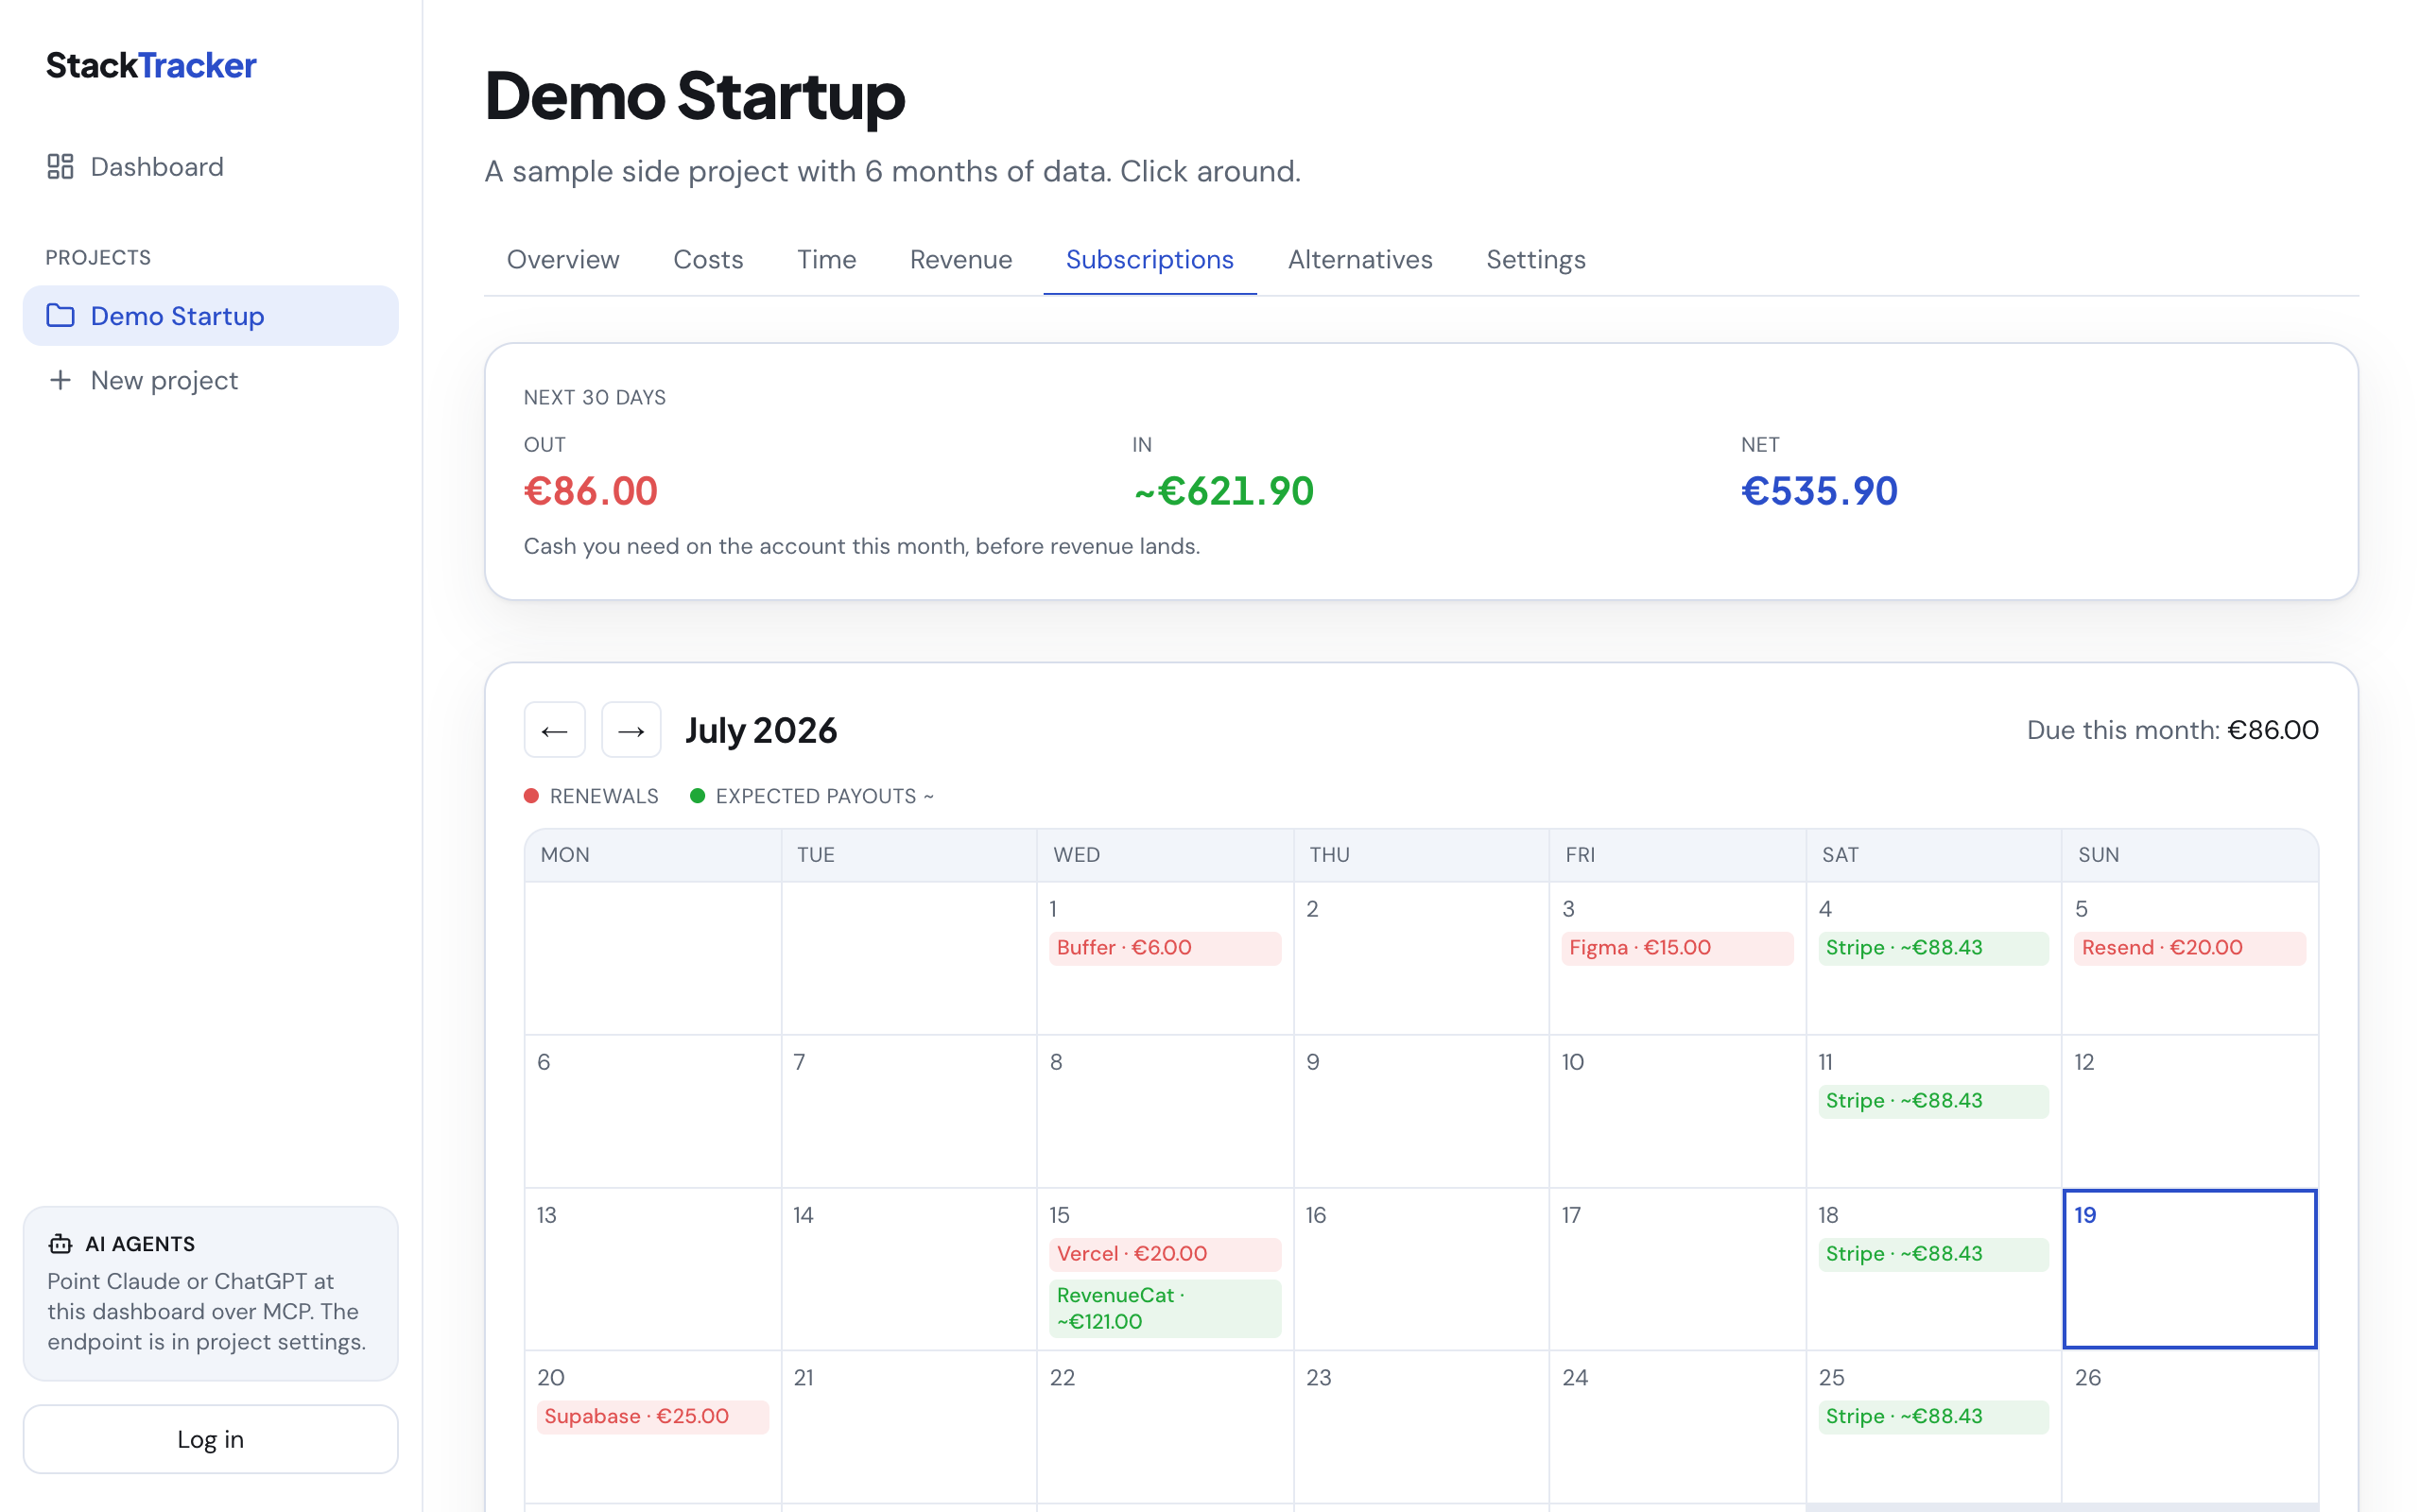Select the highlighted July 19 calendar cell

click(x=2189, y=1269)
